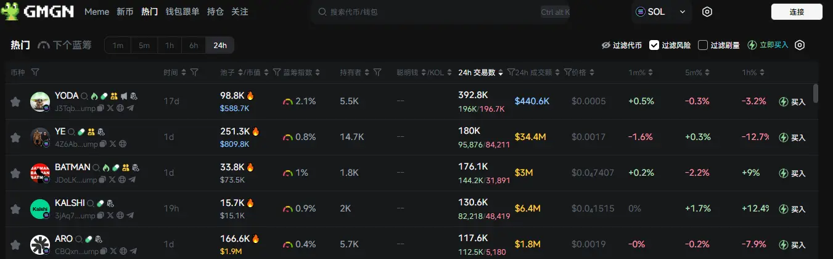Sort by 24h 交易数 column
833x259 pixels.
[x=480, y=73]
